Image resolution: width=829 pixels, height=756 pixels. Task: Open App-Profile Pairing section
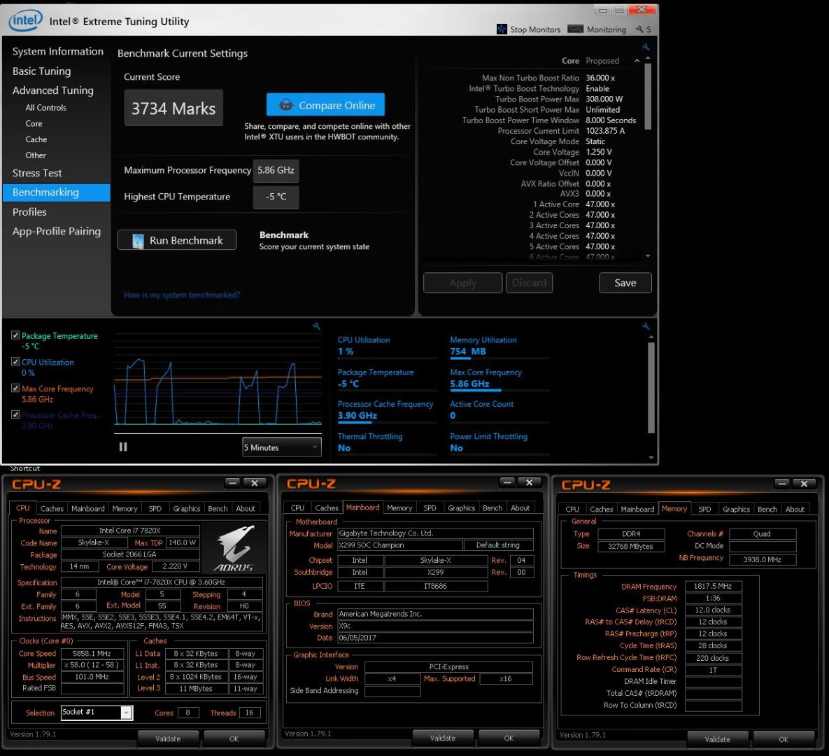57,231
